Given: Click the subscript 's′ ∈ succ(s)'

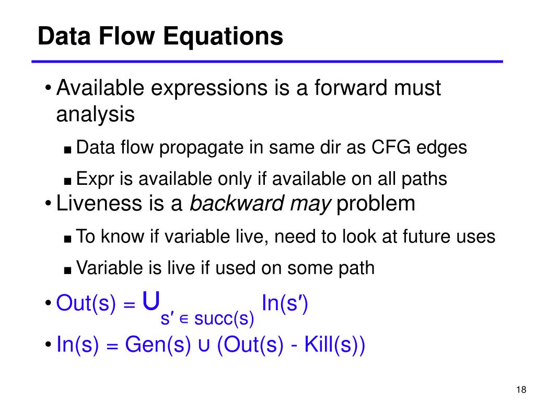Looking at the screenshot, I should [x=207, y=319].
